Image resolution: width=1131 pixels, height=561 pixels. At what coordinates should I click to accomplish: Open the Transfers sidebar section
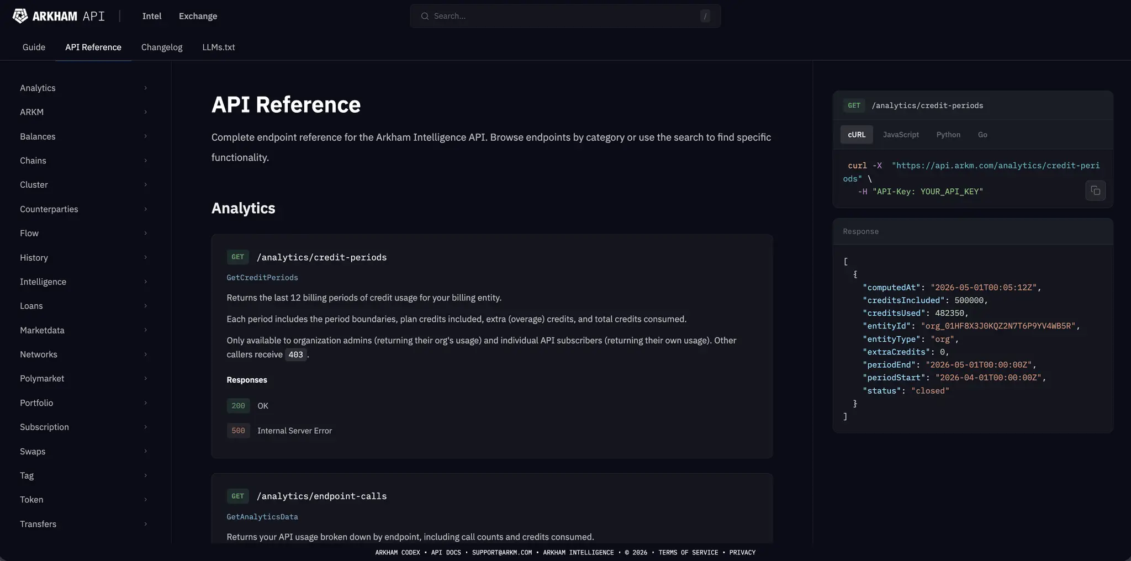tap(83, 524)
